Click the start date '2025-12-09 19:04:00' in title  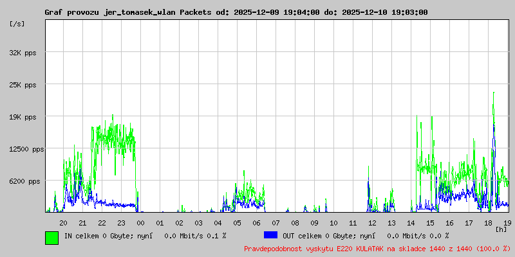[277, 12]
